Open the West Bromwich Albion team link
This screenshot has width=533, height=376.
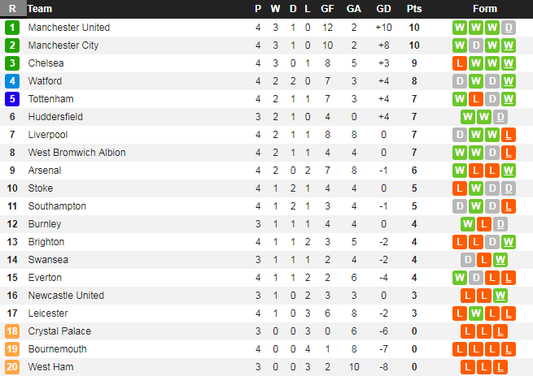(76, 153)
